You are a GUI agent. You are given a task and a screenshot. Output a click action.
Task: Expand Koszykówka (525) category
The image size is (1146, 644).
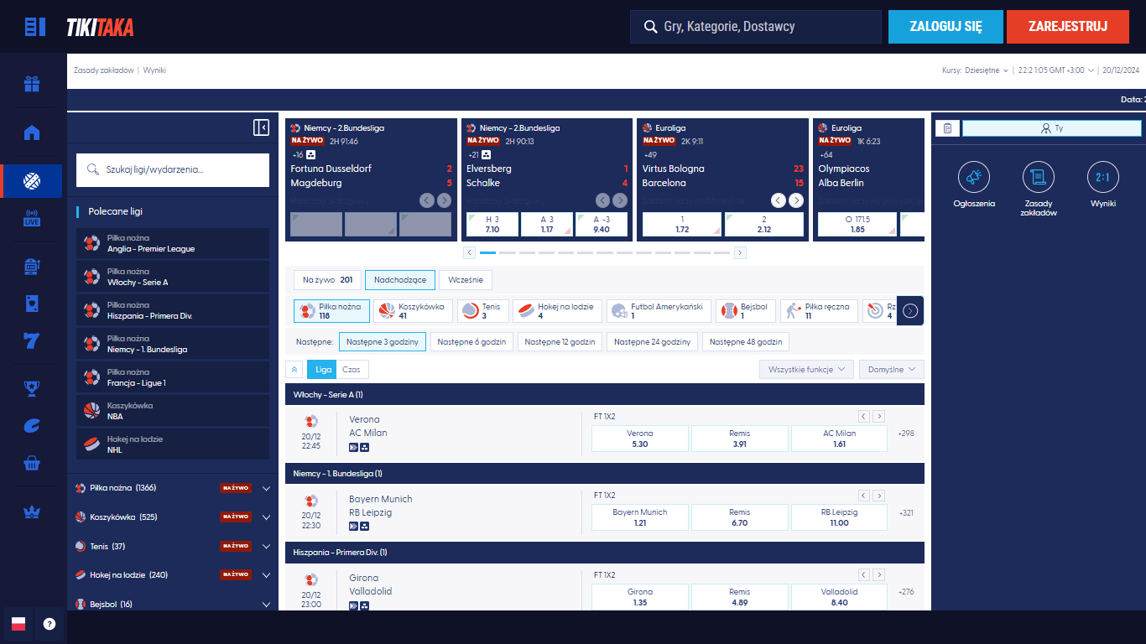pos(173,517)
